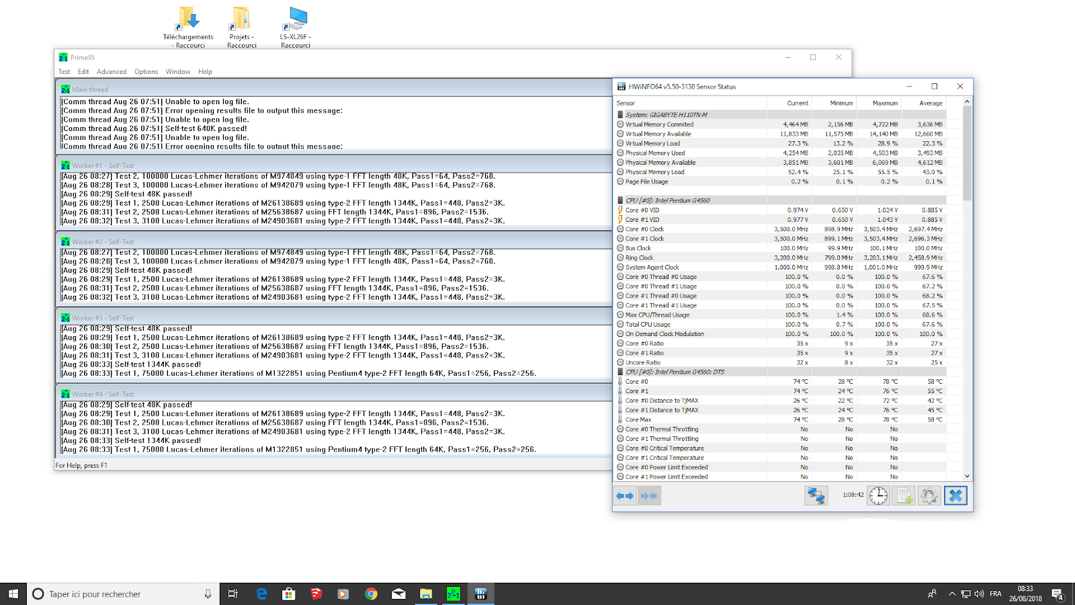Launch Google Chrome from the taskbar
This screenshot has height=605, width=1075.
[x=371, y=594]
